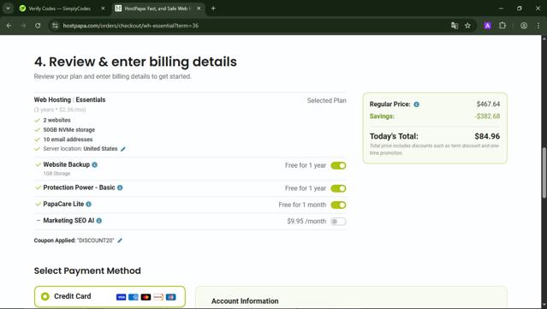Click the '$9.95 /month' price text
This screenshot has width=547, height=309.
pyautogui.click(x=306, y=222)
